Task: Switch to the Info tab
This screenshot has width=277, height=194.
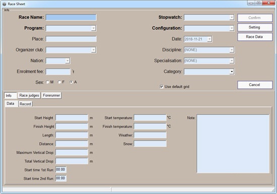Action: [11, 95]
